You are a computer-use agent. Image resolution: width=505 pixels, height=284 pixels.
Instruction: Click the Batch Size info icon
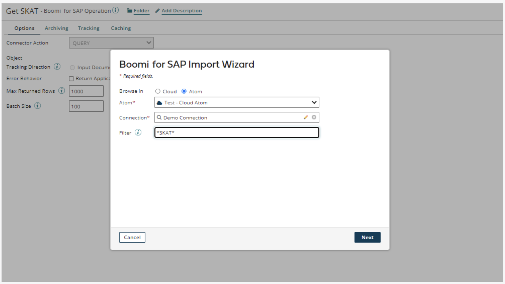[x=37, y=106]
